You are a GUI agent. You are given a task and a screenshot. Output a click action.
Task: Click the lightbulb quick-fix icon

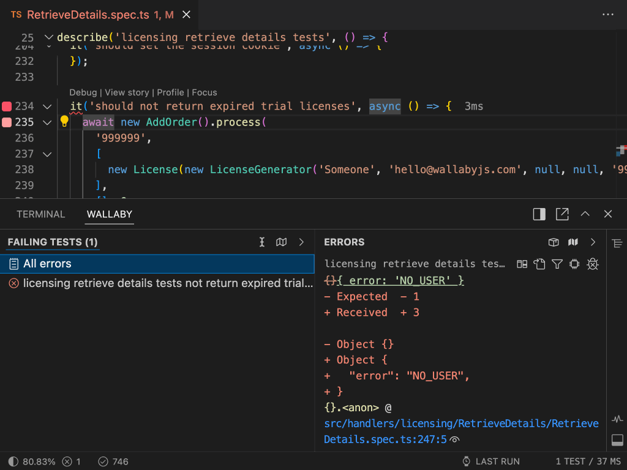(x=64, y=121)
